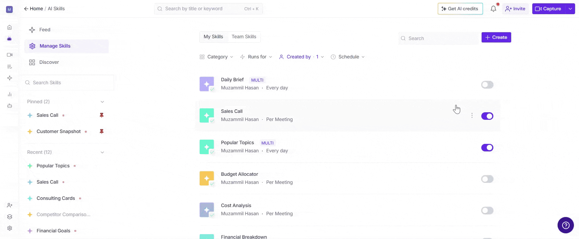Open the checklist icon in left rail

tap(10, 67)
